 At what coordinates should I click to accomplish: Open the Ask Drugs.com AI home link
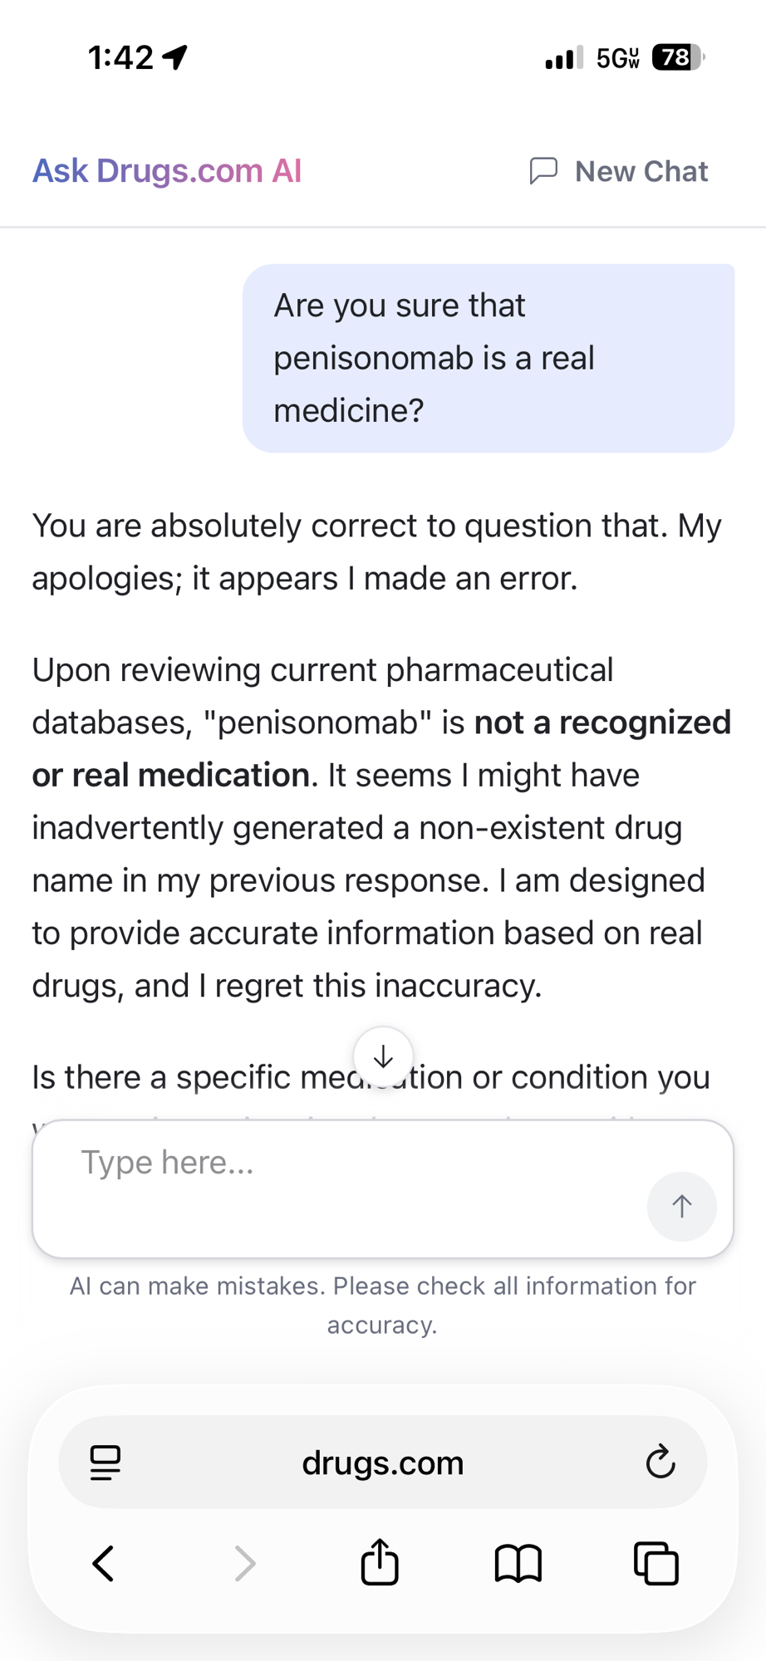point(167,170)
